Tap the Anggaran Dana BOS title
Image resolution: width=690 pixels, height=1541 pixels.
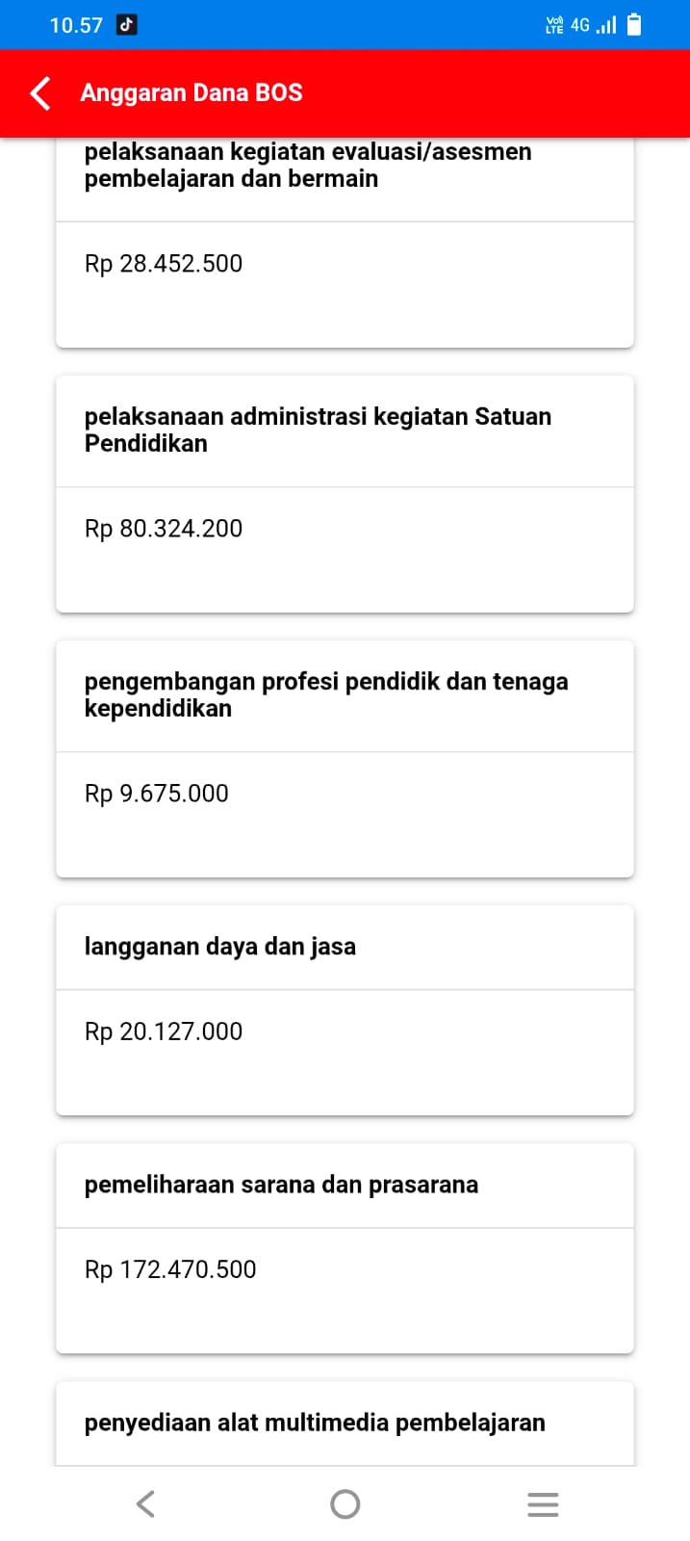pyautogui.click(x=192, y=93)
